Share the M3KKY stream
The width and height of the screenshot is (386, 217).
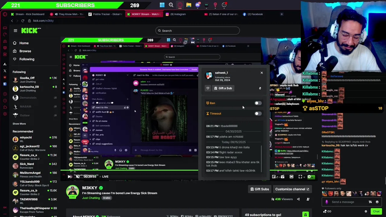298,199
